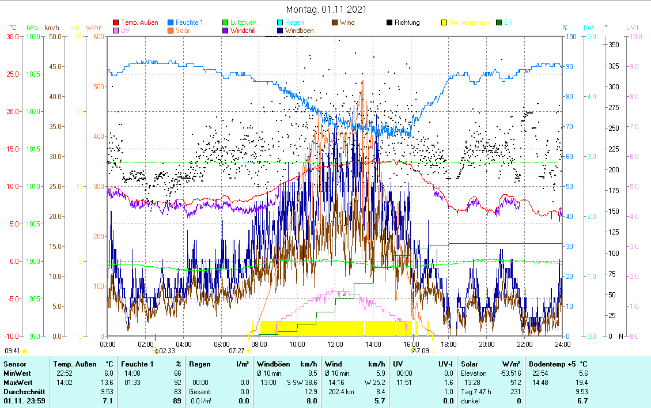Click the cyan Regen legend swatch
The width and height of the screenshot is (651, 408).
280,23
